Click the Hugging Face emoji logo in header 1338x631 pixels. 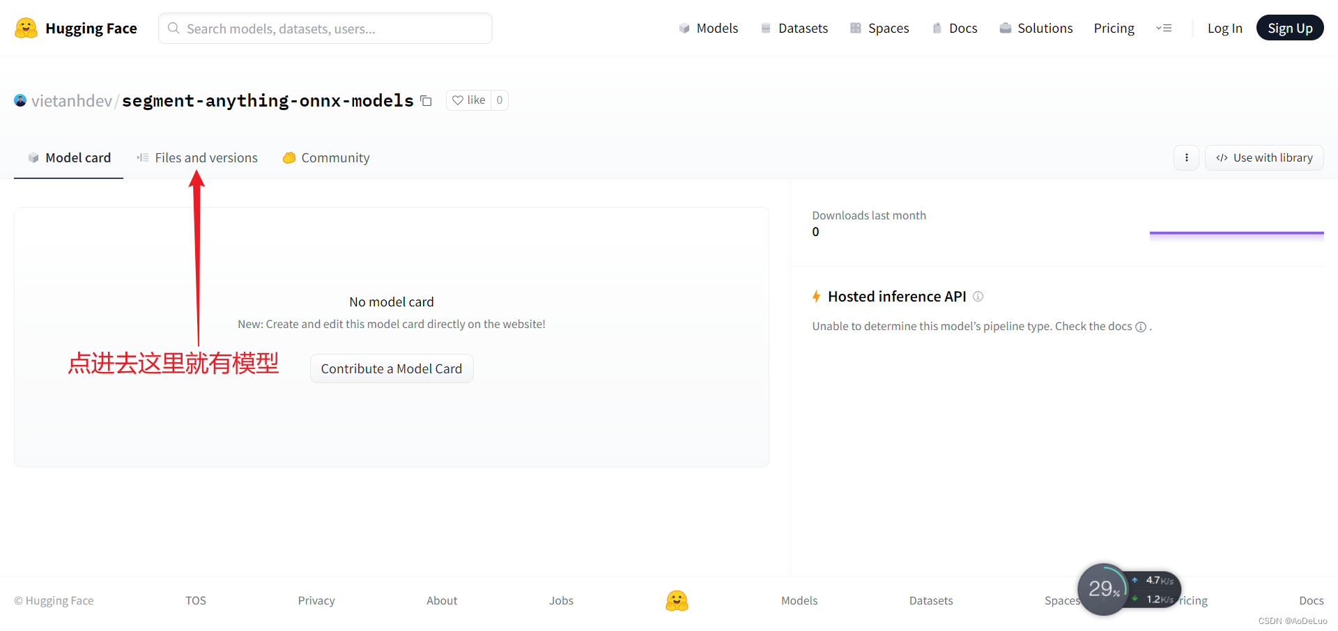(x=26, y=28)
